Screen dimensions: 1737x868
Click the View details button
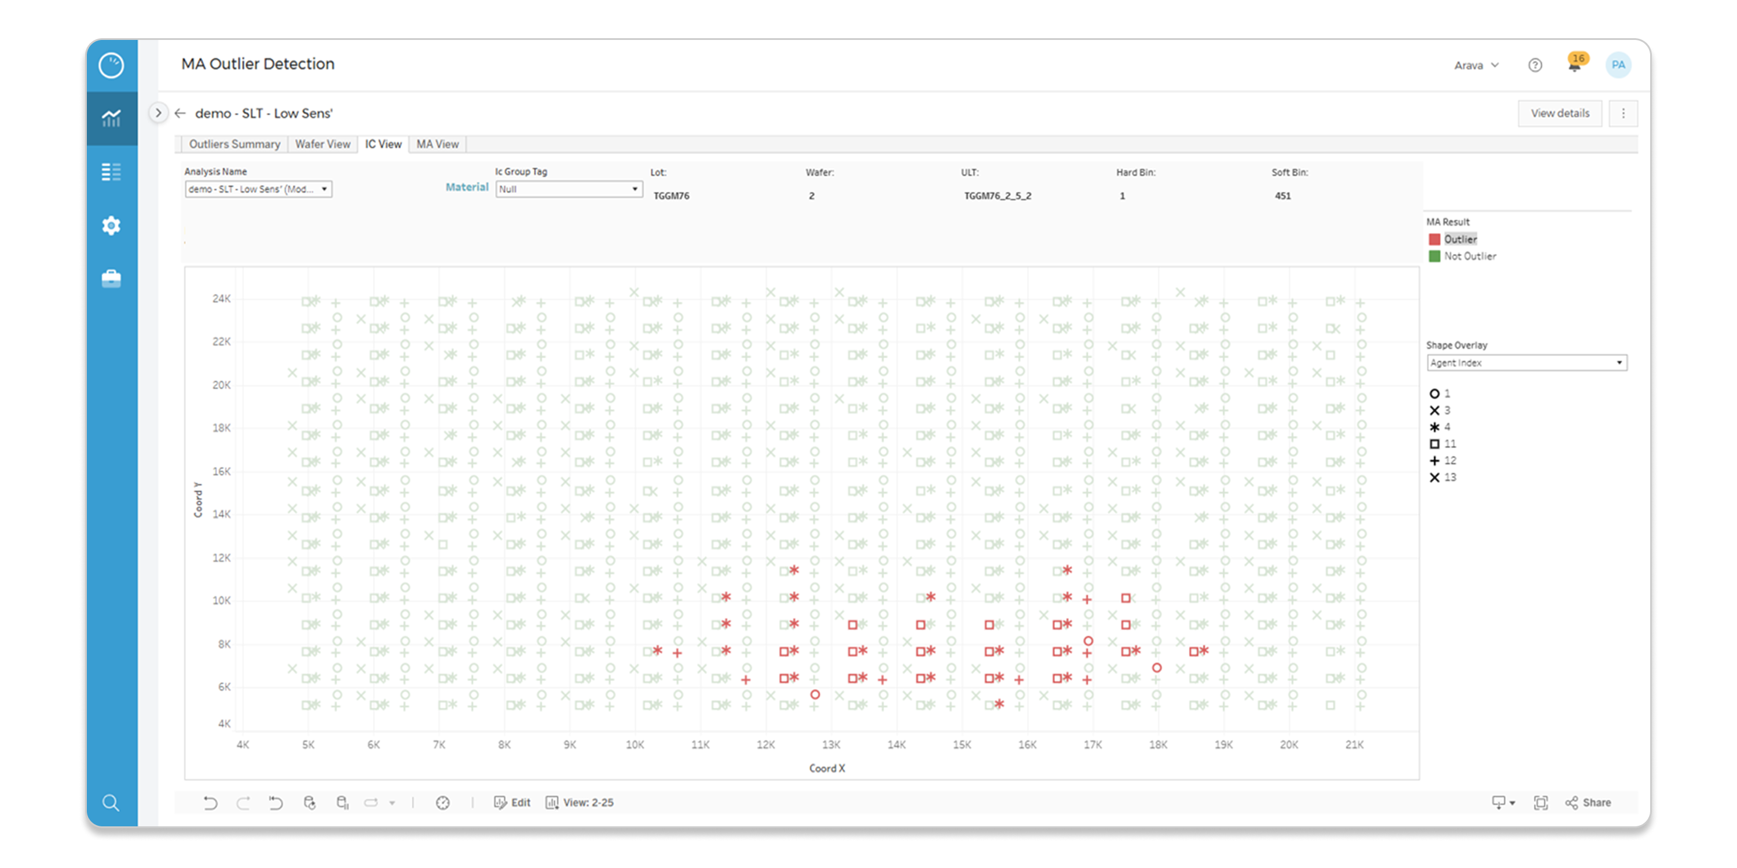[x=1560, y=113]
